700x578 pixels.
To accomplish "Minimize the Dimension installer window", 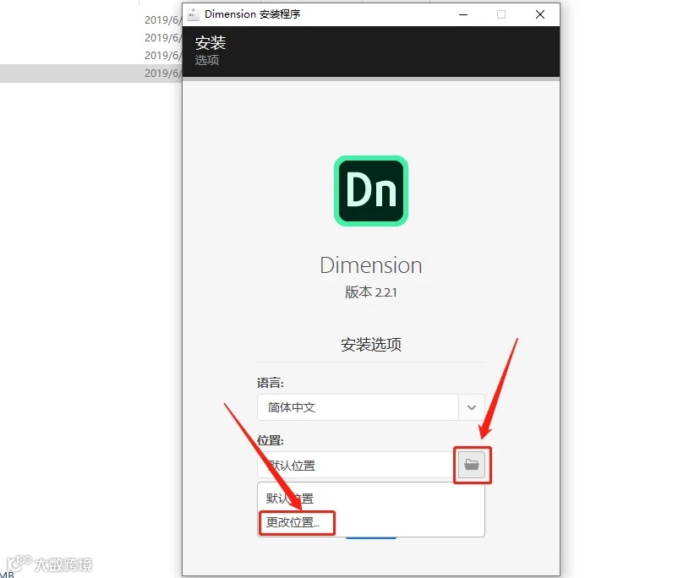I will pos(463,14).
